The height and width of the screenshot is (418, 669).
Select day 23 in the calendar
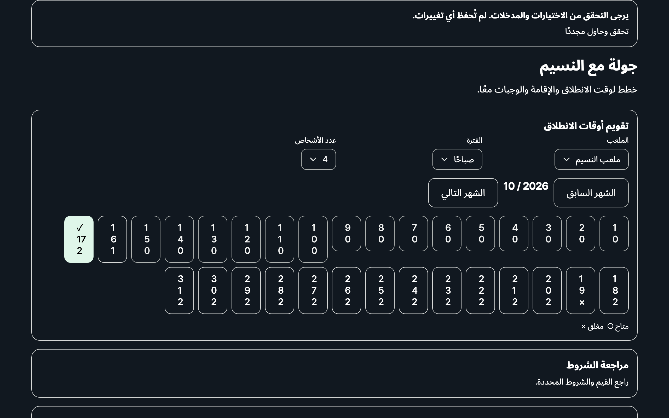447,291
